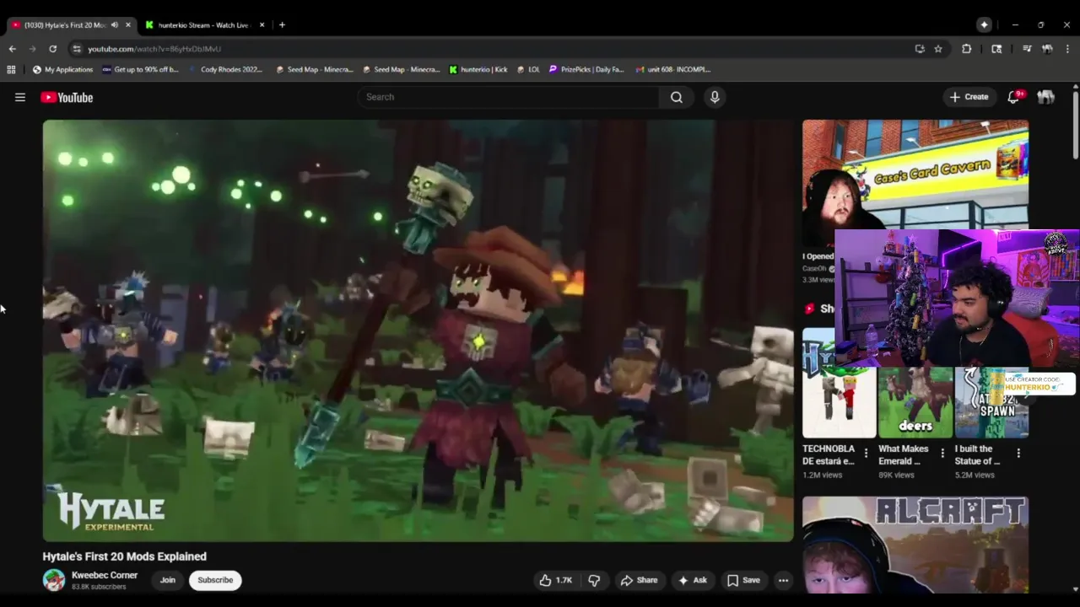Like the video with thumbs up
This screenshot has width=1080, height=607.
coord(555,580)
